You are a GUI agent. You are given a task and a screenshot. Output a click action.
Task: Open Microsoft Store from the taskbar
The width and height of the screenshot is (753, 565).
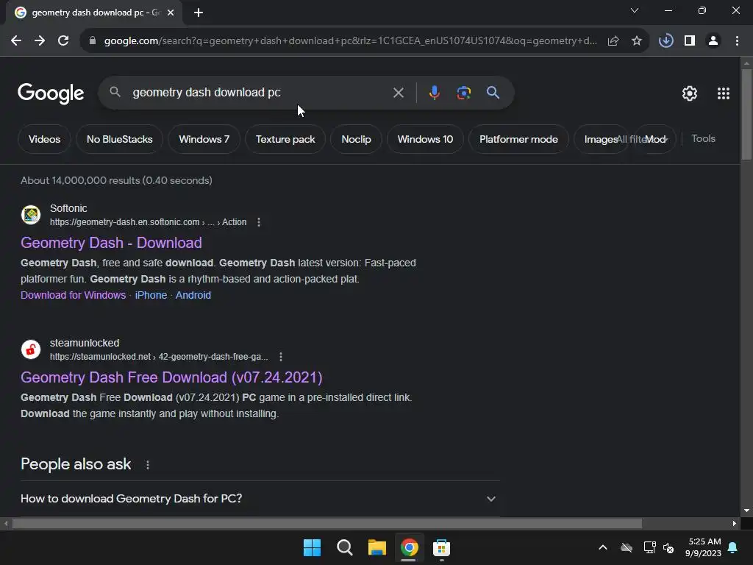pos(441,547)
